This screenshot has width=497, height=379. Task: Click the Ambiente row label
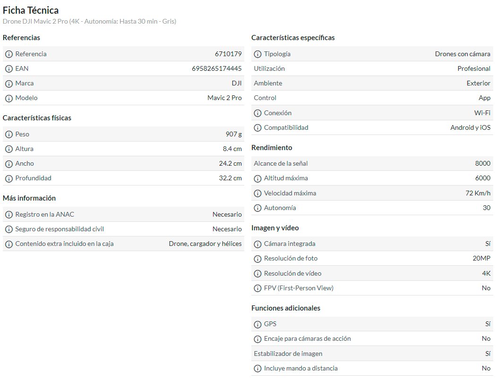point(268,83)
